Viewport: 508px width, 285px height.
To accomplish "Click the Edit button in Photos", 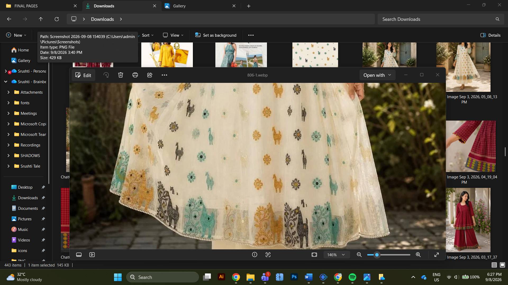I will pos(83,75).
